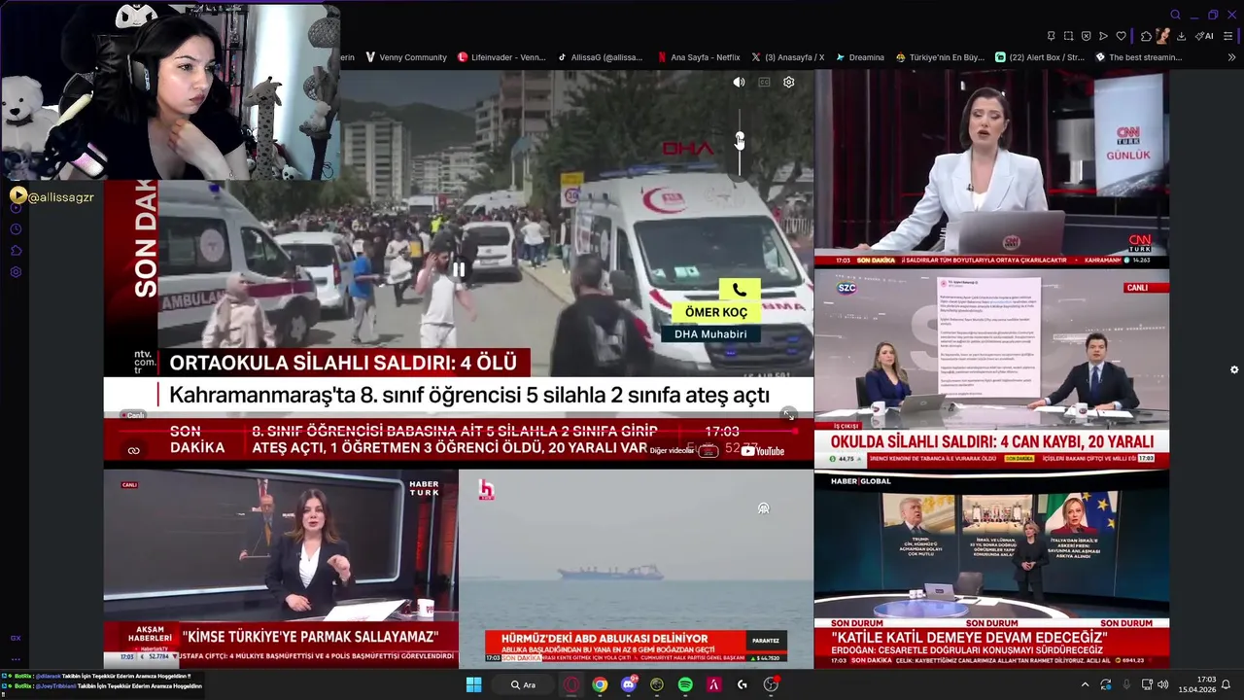Open the Windows Start menu
Viewport: 1244px width, 700px height.
click(x=473, y=684)
